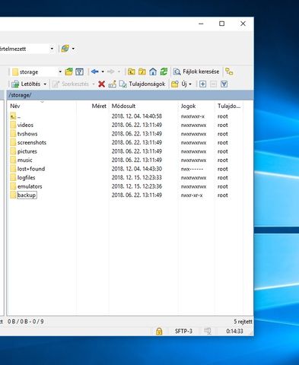Click the home directory icon
Image resolution: width=299 pixels, height=365 pixels.
click(x=153, y=71)
